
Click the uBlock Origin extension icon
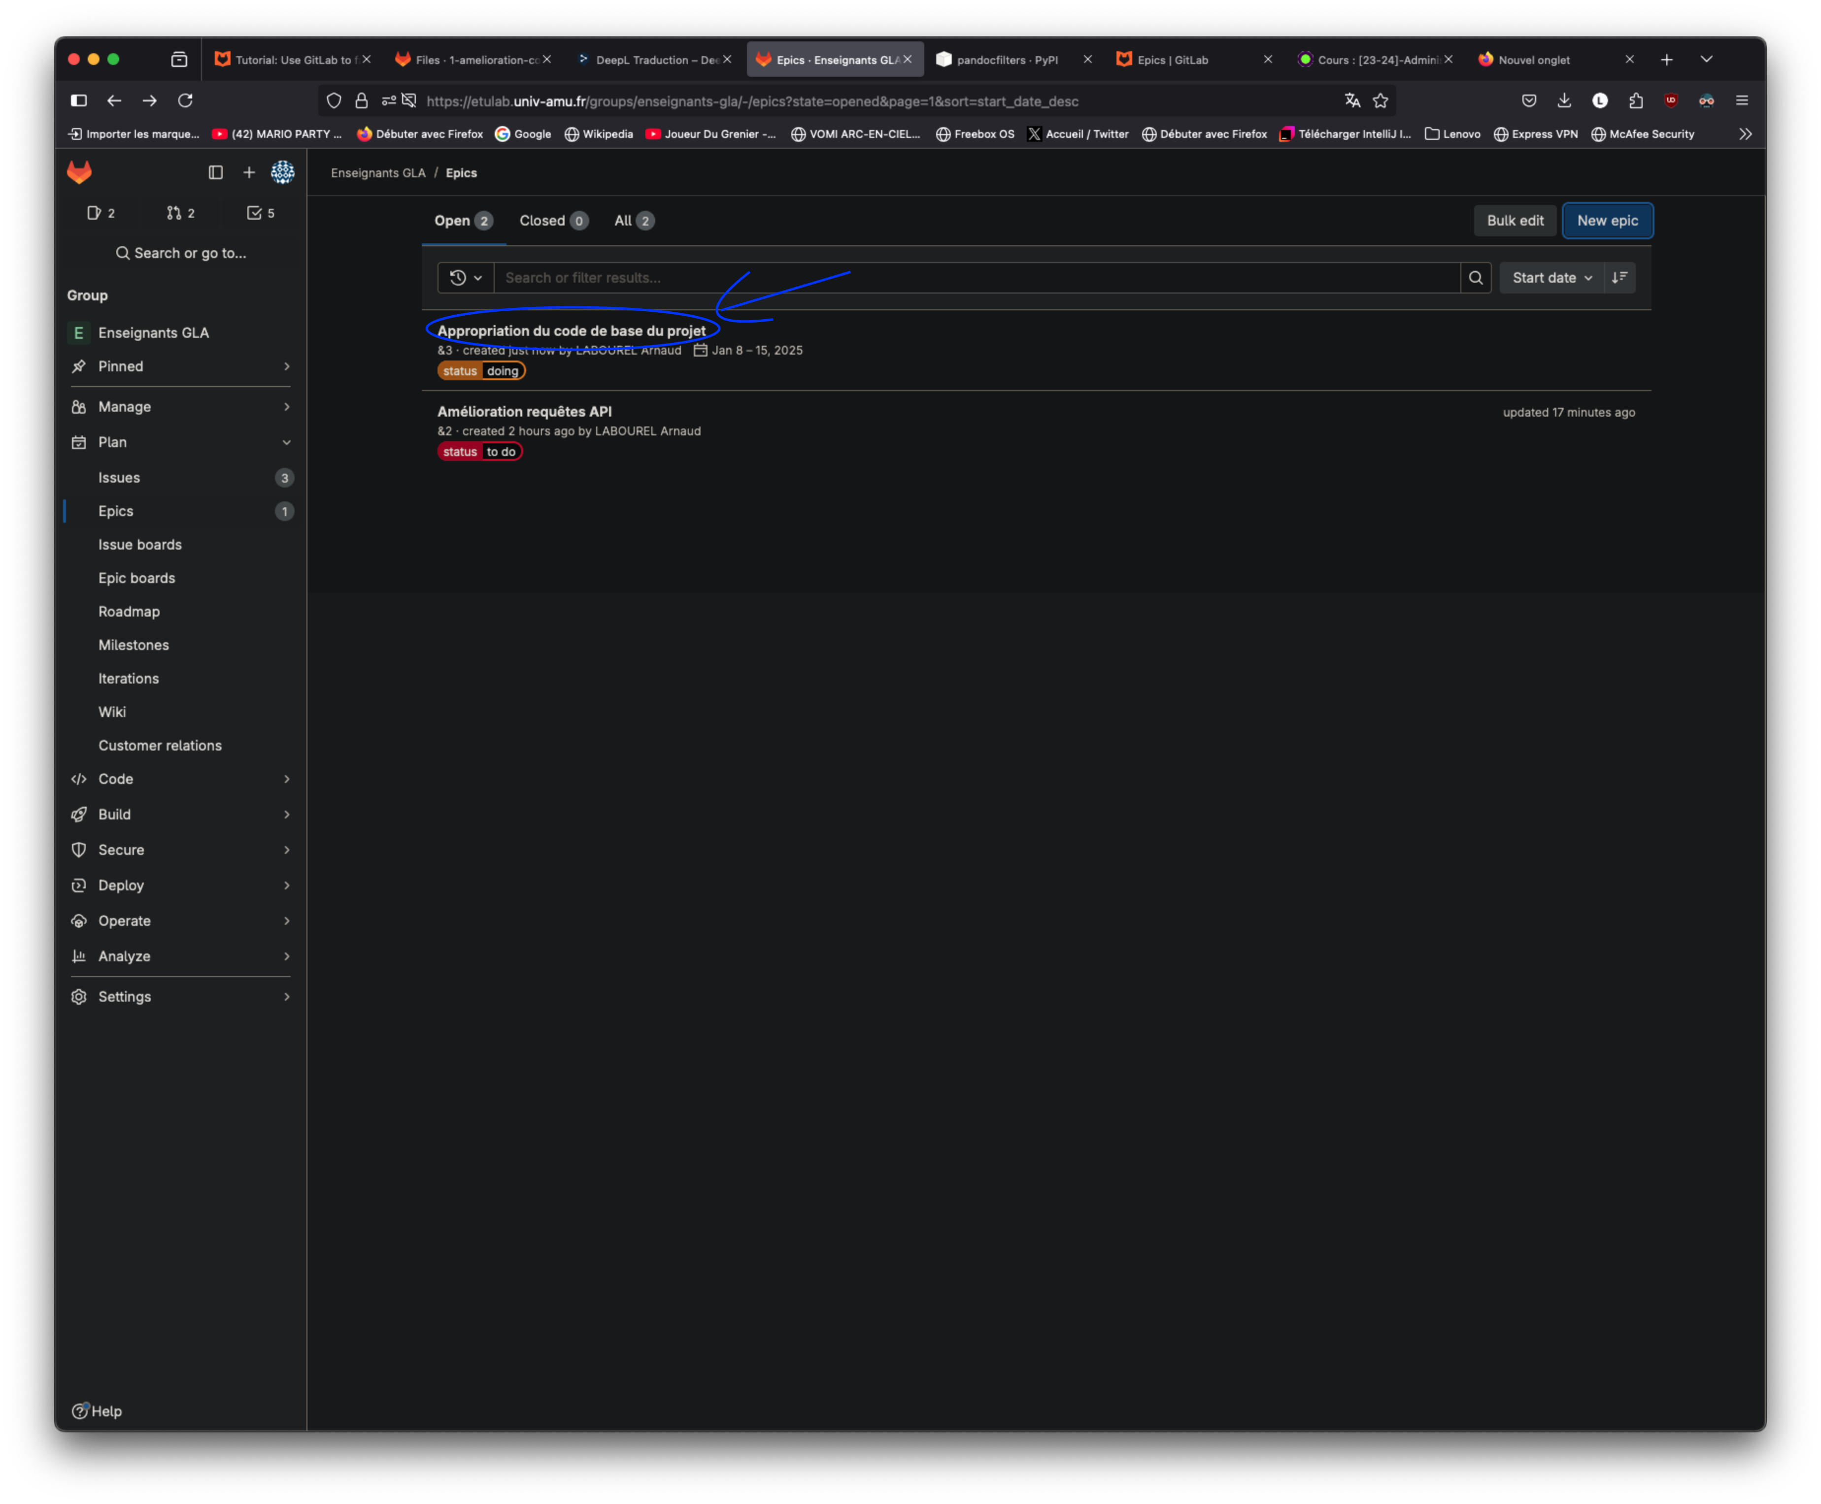point(1671,100)
